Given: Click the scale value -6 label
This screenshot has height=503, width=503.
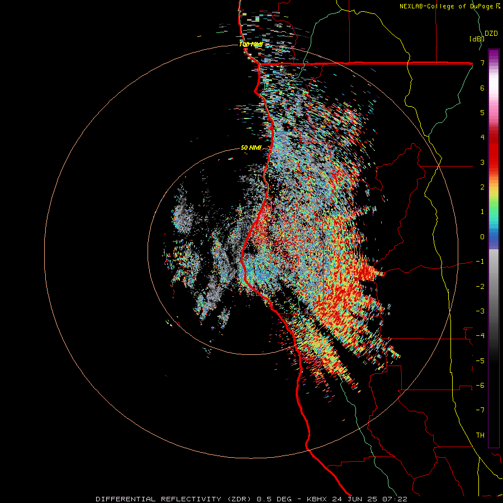Looking at the screenshot, I should [x=480, y=386].
